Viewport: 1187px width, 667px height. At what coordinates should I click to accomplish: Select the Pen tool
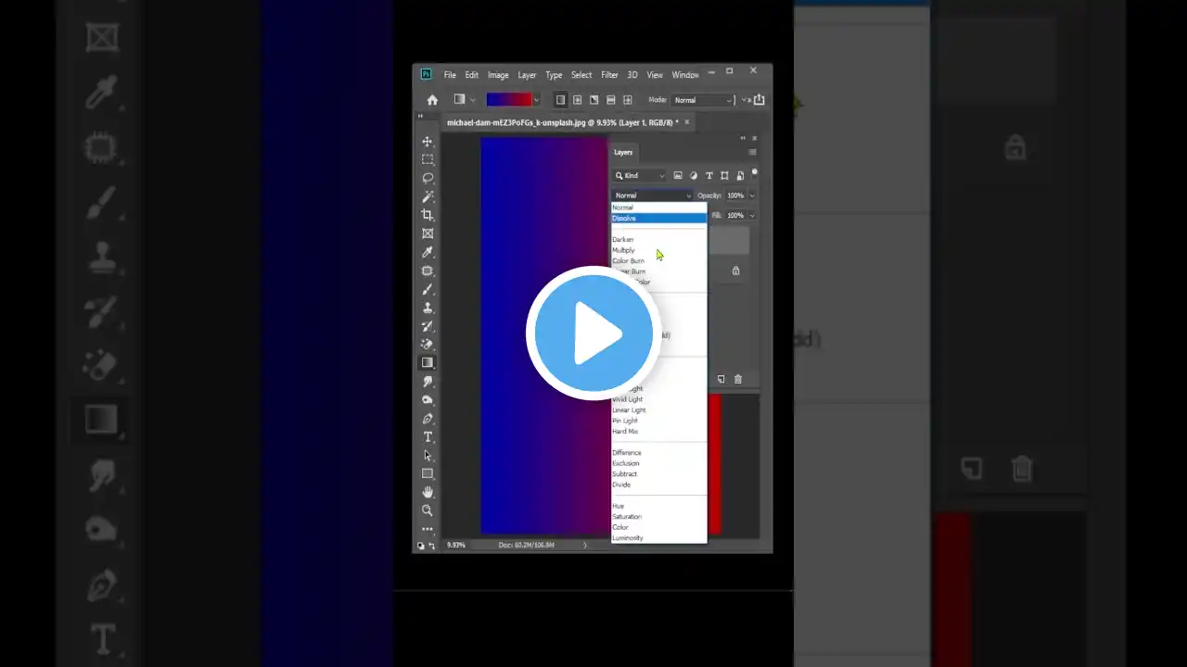(x=428, y=419)
